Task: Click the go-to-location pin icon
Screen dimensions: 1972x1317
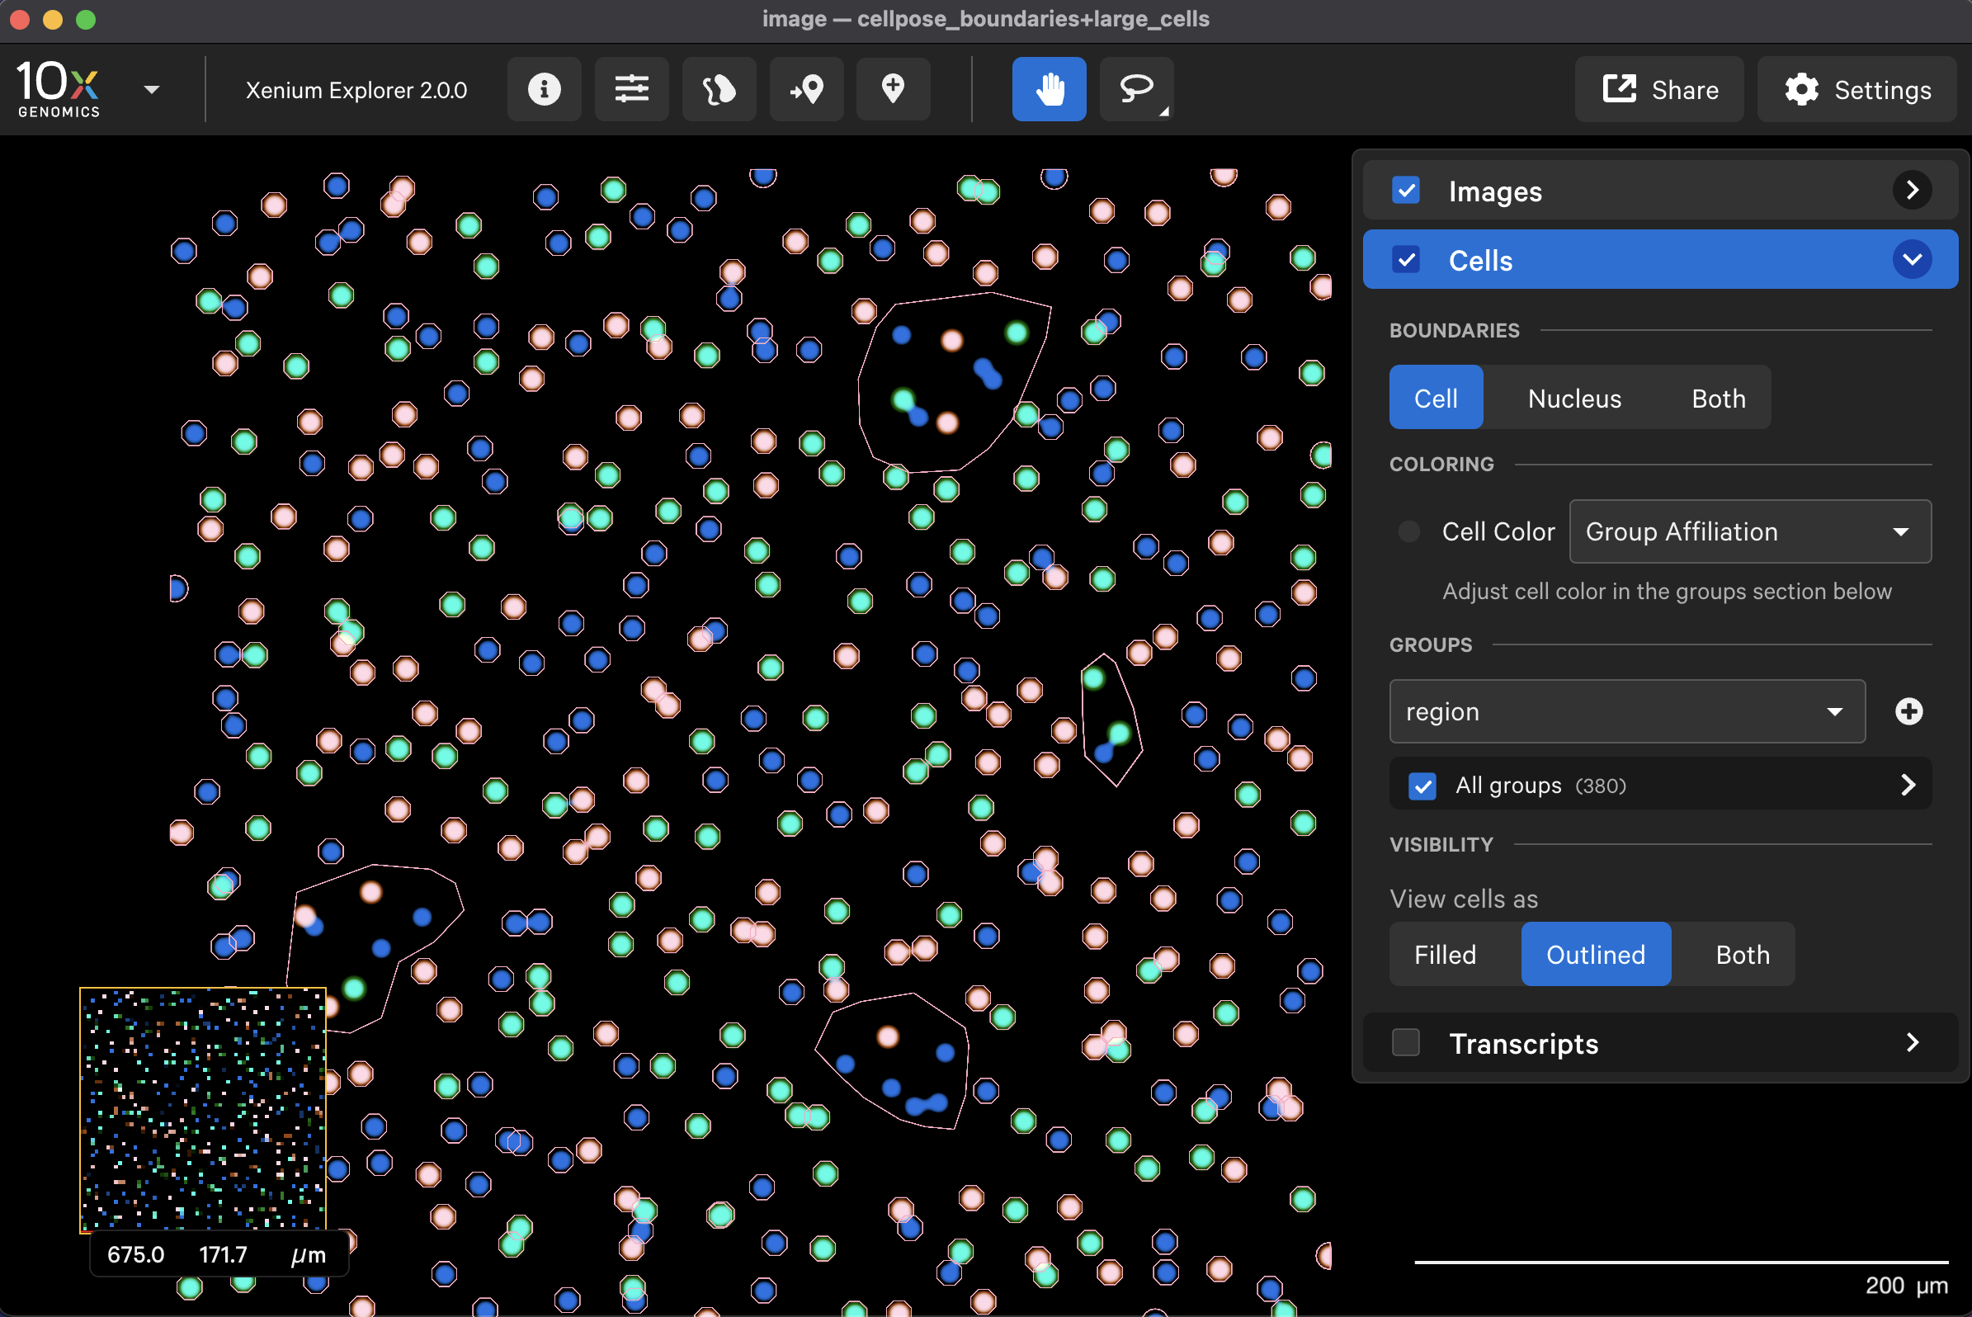Action: tap(805, 89)
